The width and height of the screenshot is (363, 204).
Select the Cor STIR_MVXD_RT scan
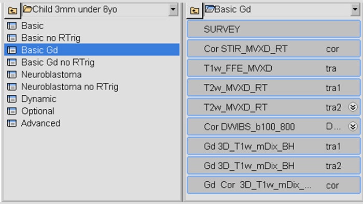pos(274,49)
